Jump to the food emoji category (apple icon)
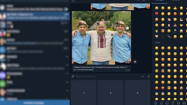This screenshot has width=187, height=105. point(173,103)
